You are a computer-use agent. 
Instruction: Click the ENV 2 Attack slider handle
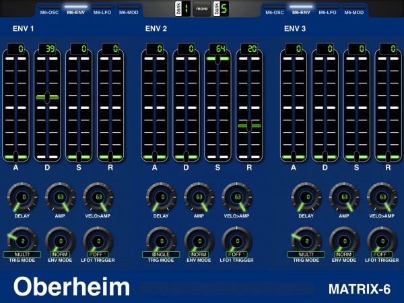point(155,157)
